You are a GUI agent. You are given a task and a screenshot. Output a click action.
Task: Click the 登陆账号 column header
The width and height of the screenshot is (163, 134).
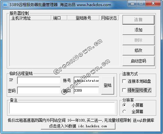pos(83,18)
